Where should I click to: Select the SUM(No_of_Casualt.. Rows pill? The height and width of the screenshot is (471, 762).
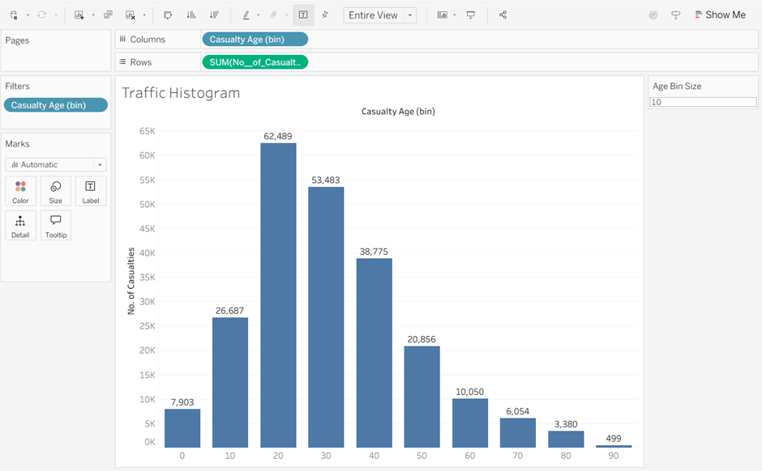pyautogui.click(x=255, y=62)
